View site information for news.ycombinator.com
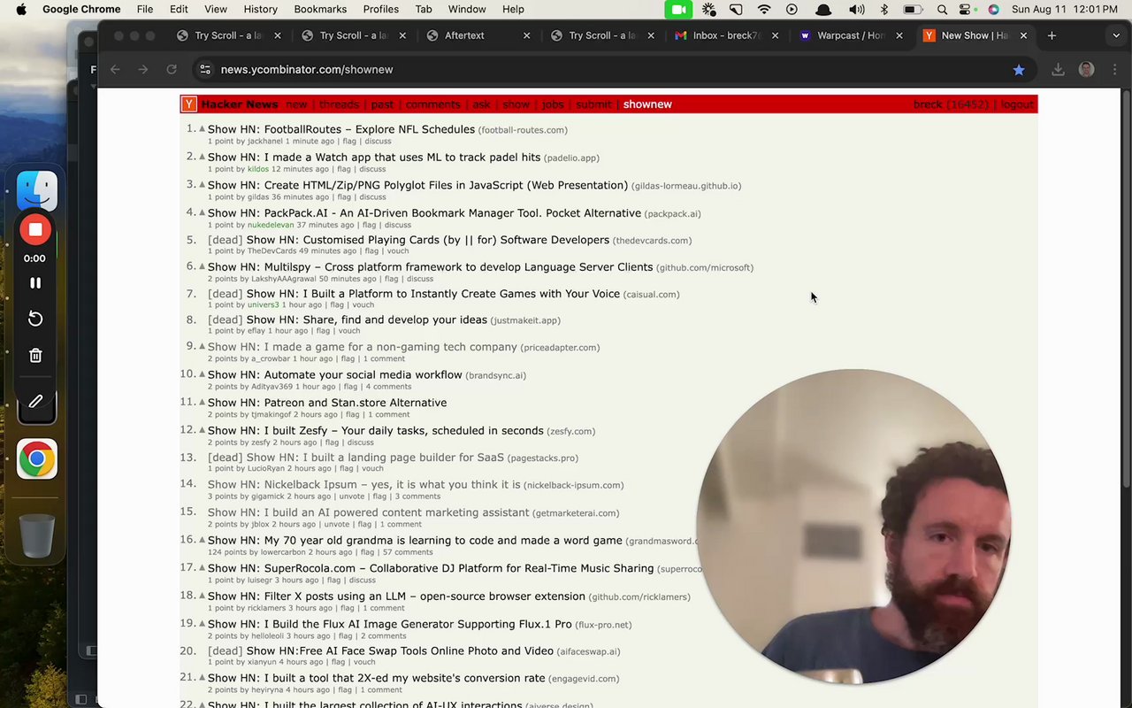The width and height of the screenshot is (1132, 708). pyautogui.click(x=205, y=69)
